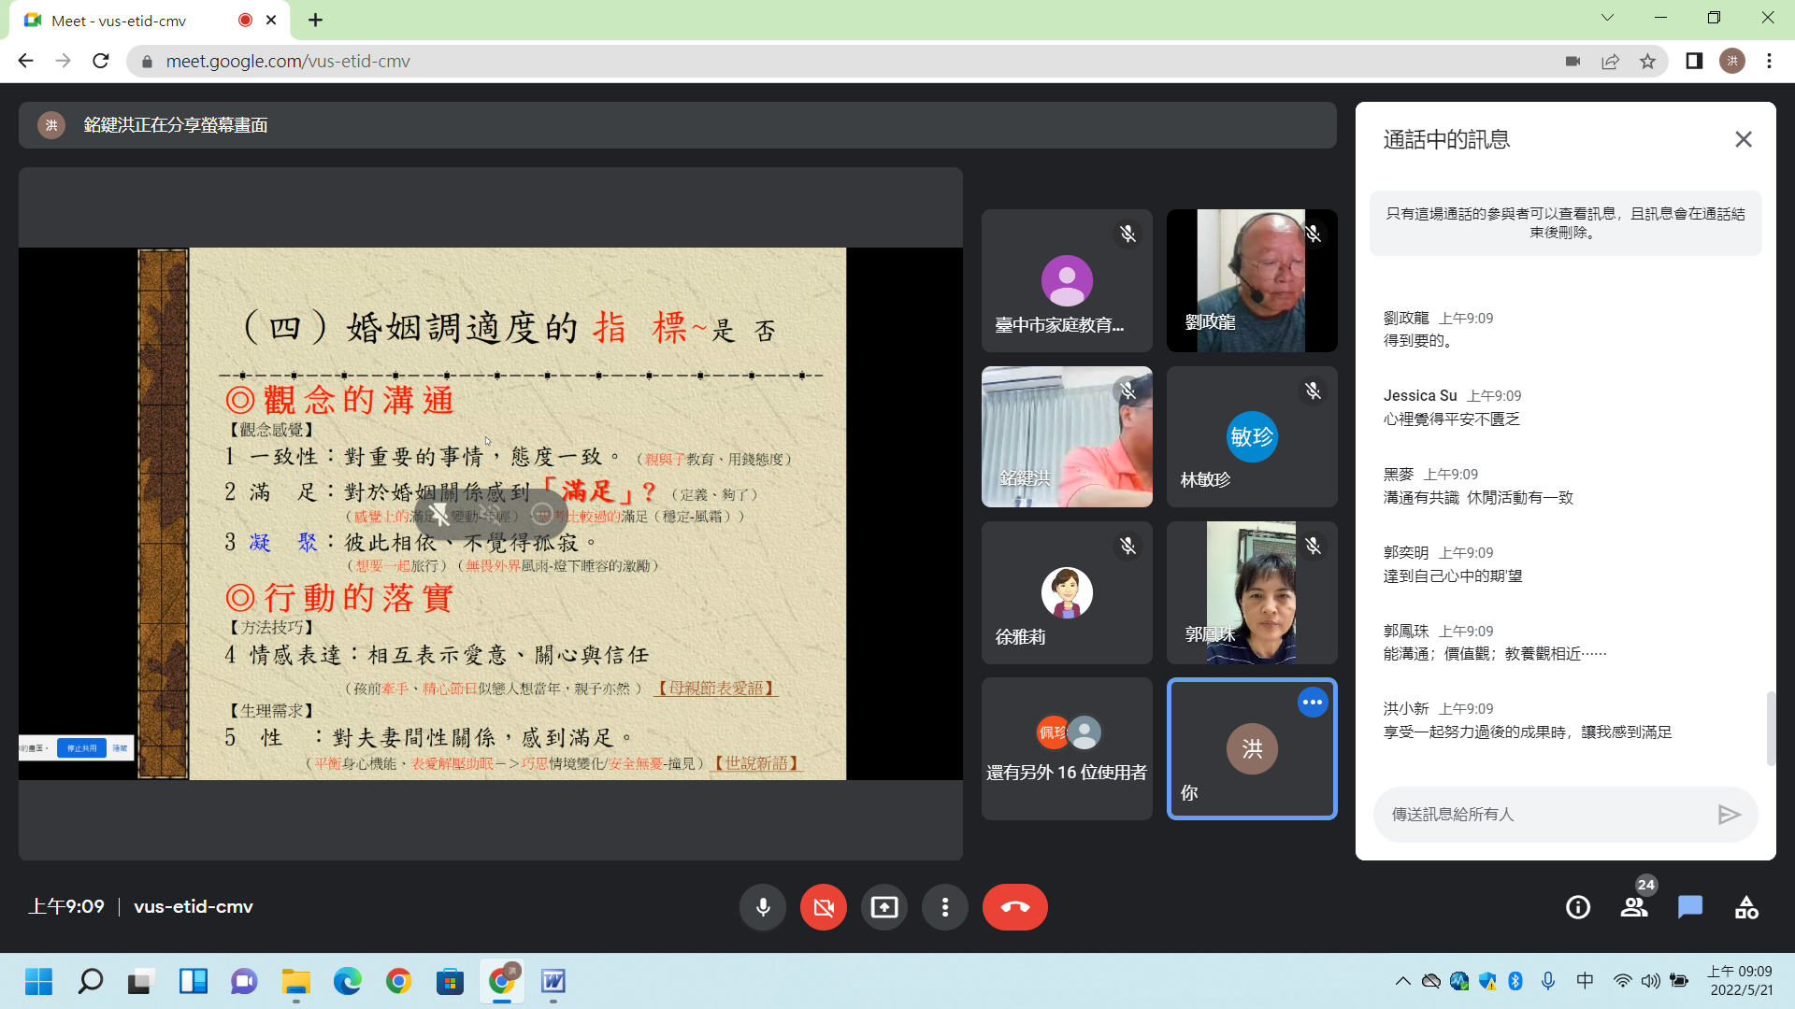1795x1009 pixels.
Task: Reload the page with the refresh icon
Action: 101,61
